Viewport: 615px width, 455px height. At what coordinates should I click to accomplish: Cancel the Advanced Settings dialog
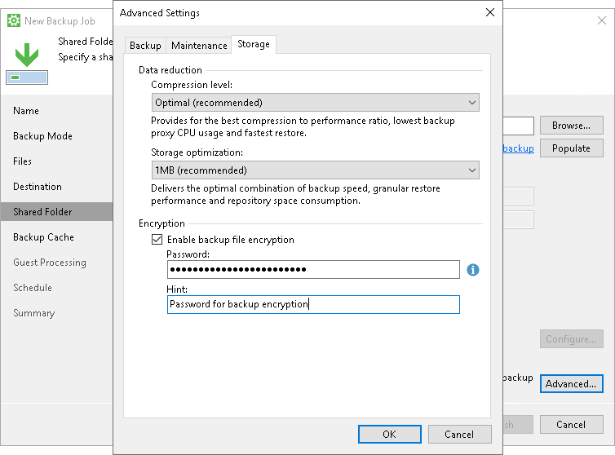pos(459,435)
